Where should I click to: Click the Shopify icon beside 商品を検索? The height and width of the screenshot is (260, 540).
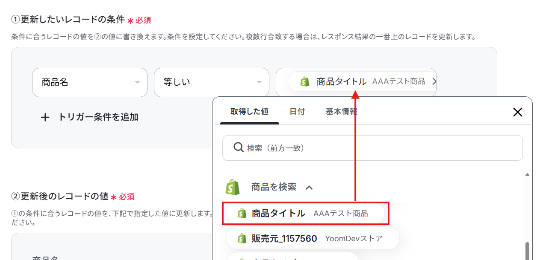click(x=232, y=187)
